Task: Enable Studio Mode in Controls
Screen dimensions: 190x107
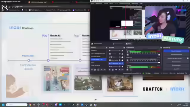Action: click(x=176, y=62)
